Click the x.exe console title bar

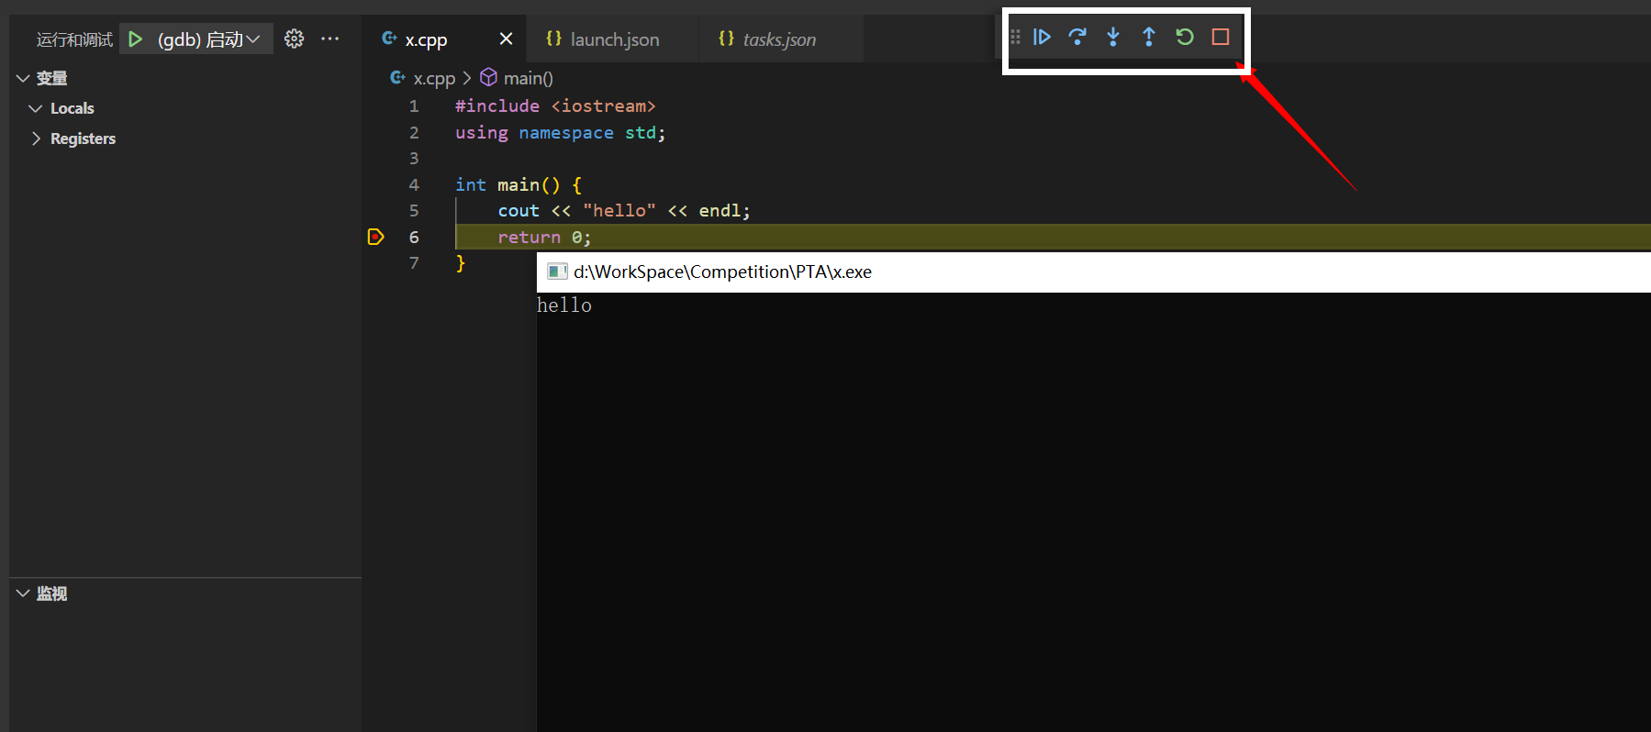click(x=1094, y=272)
